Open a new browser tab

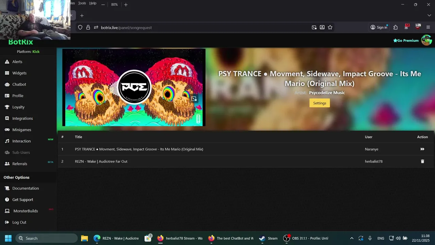[x=82, y=15]
